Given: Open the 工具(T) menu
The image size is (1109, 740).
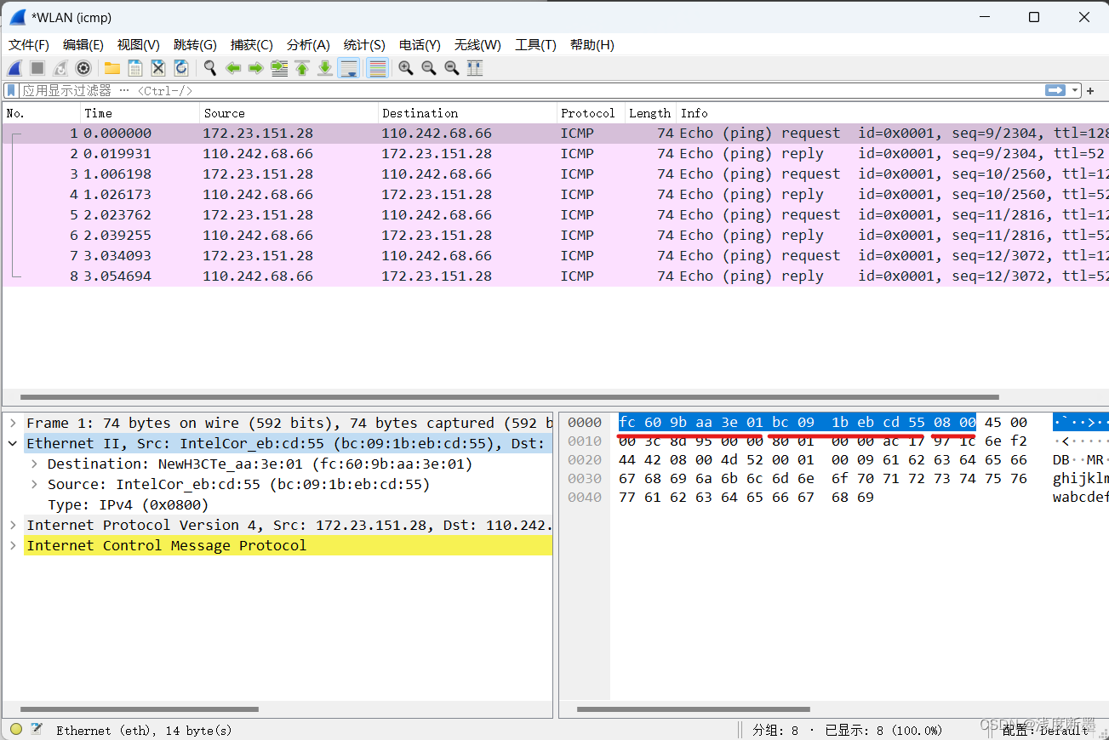Looking at the screenshot, I should [535, 45].
